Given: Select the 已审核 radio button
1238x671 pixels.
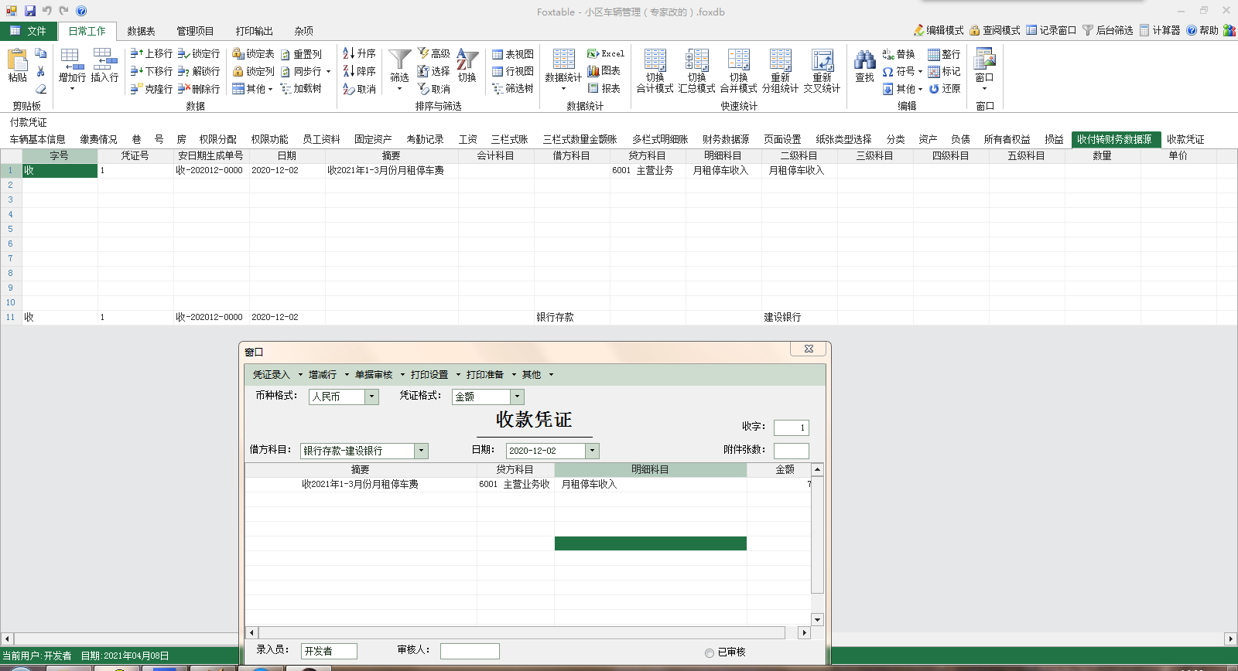Looking at the screenshot, I should point(710,652).
